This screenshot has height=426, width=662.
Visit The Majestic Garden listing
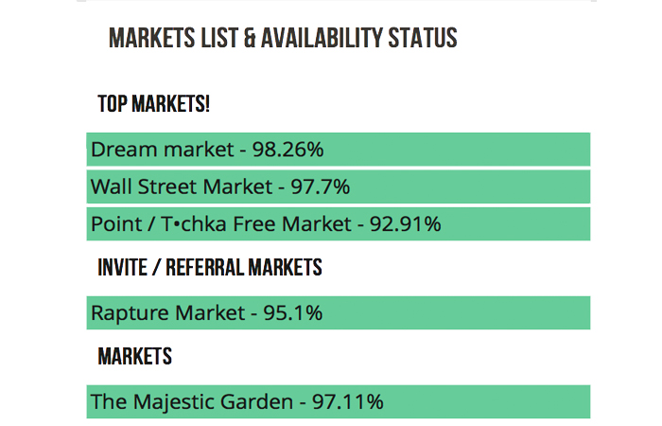191,401
